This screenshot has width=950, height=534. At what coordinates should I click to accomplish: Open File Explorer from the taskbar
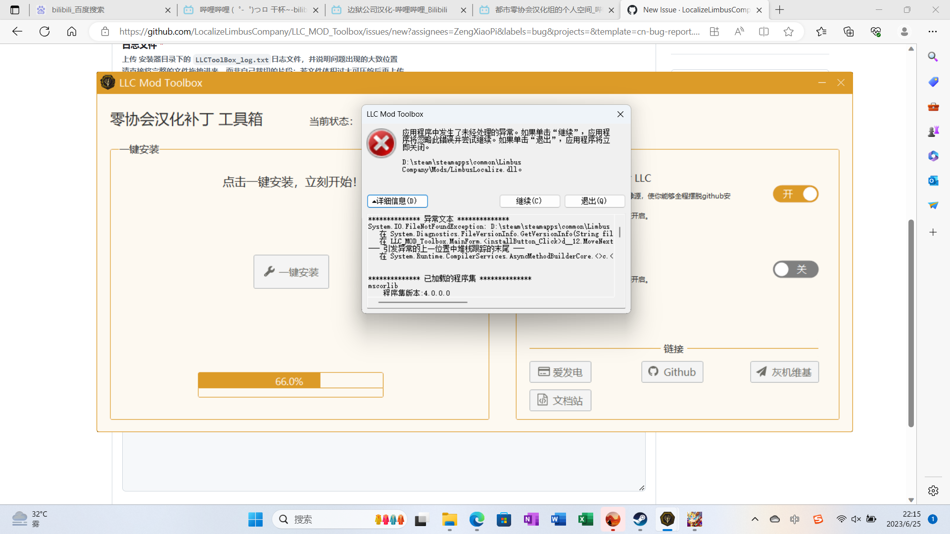tap(449, 519)
